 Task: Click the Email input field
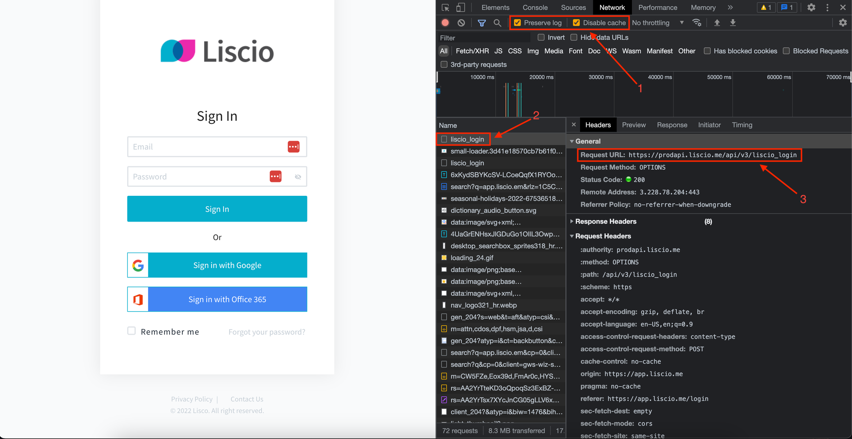point(217,146)
